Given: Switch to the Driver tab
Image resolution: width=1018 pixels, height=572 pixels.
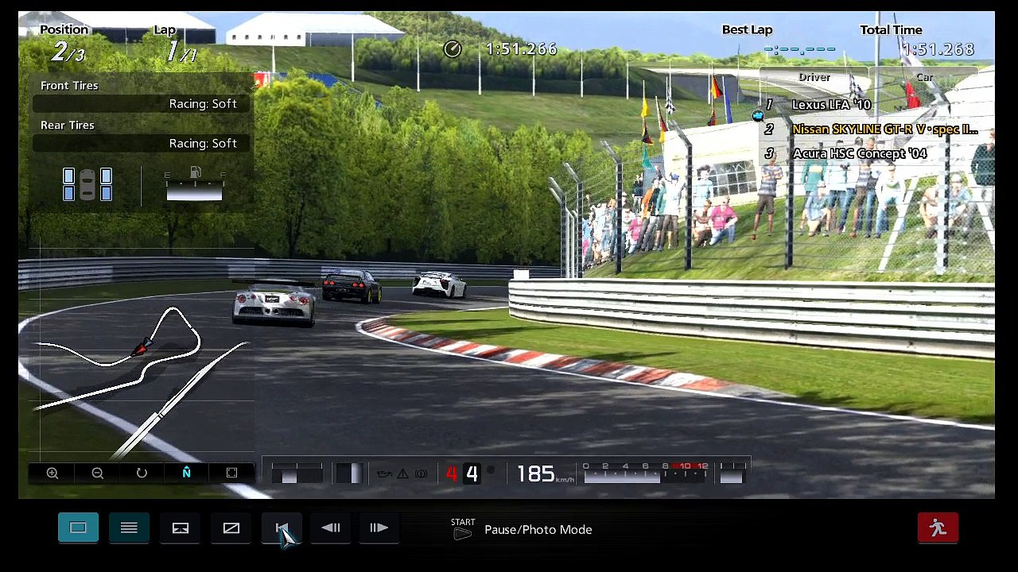Looking at the screenshot, I should 814,77.
